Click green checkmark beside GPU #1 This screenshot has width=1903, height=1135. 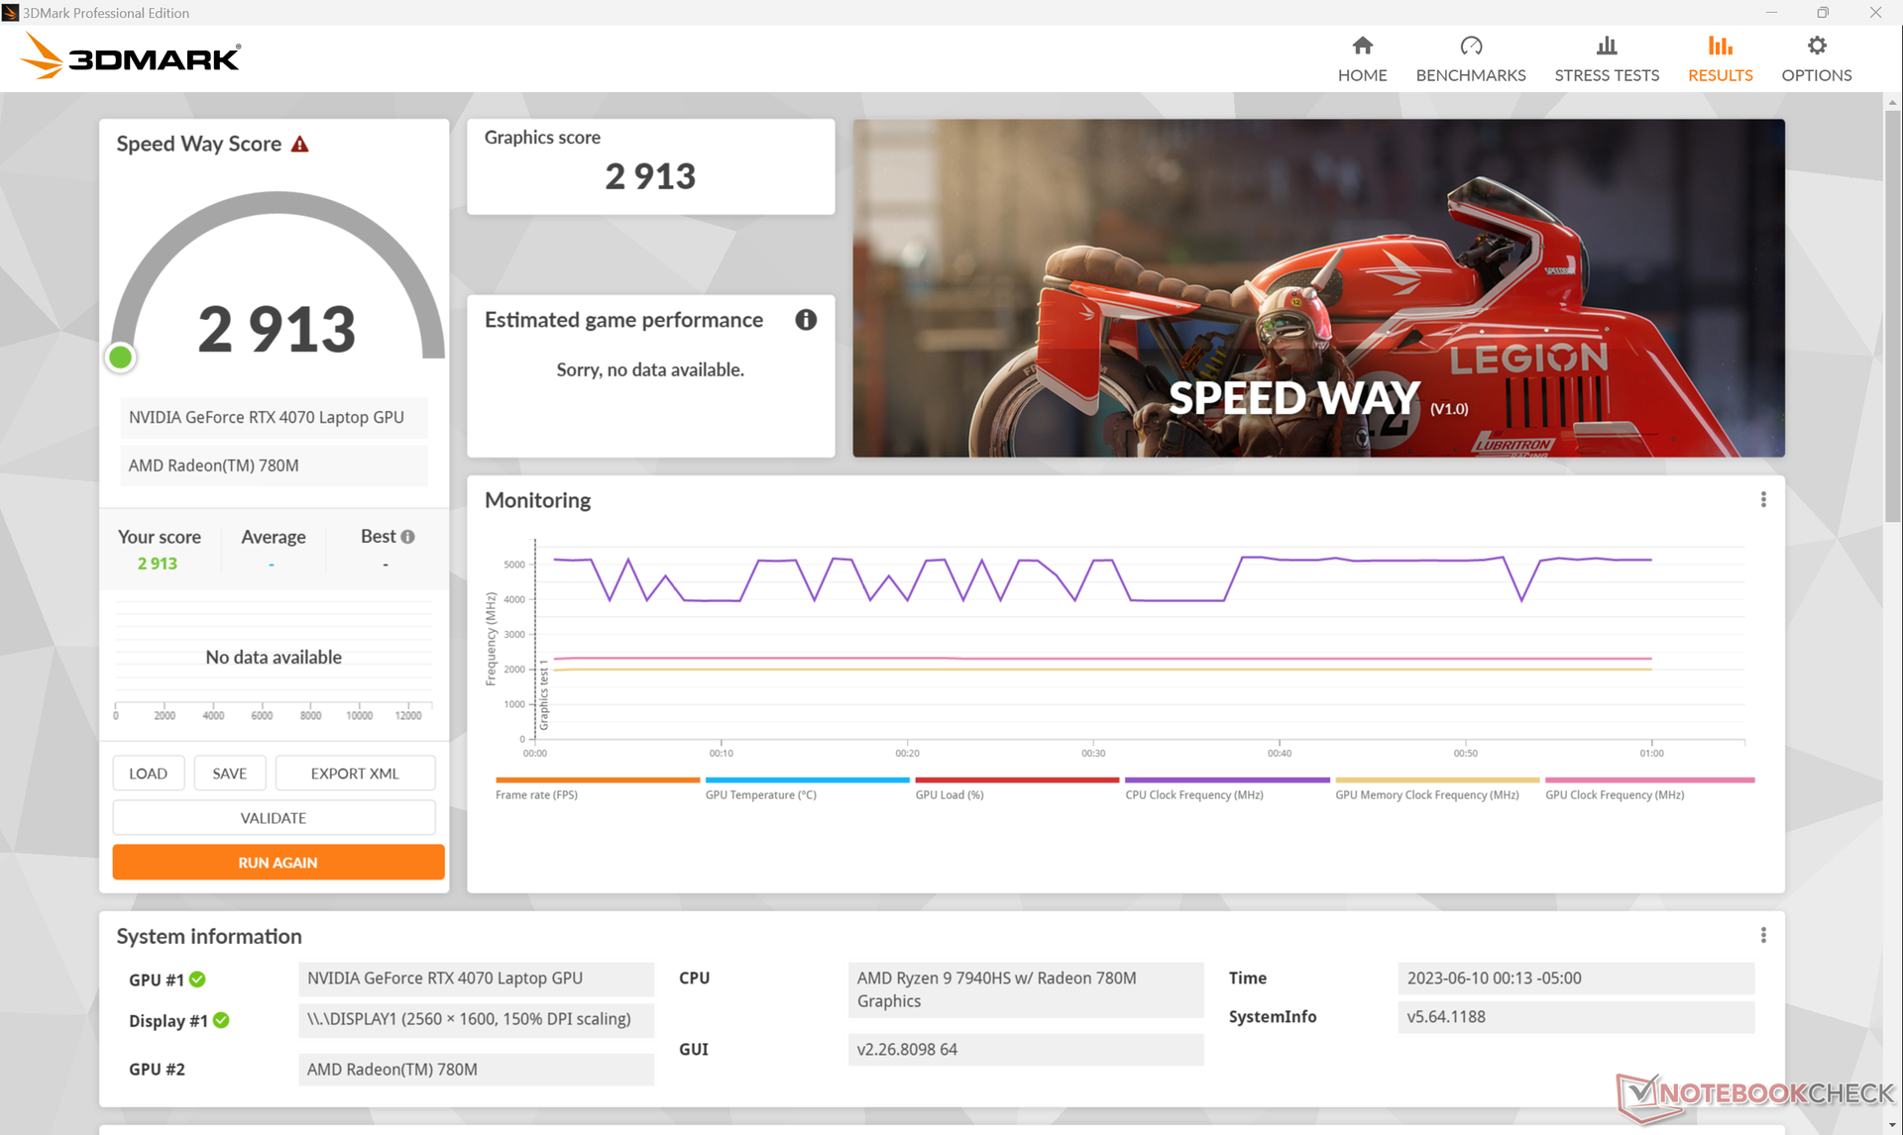pyautogui.click(x=197, y=980)
